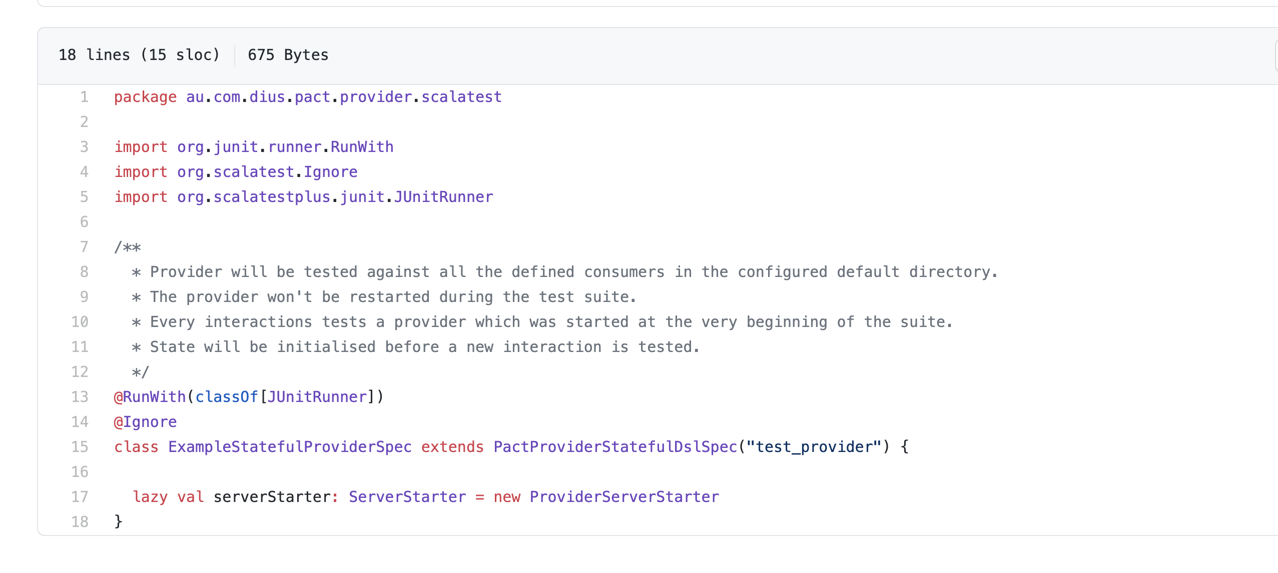The image size is (1278, 573).
Task: Click line number 5 in the gutter
Action: click(x=84, y=197)
